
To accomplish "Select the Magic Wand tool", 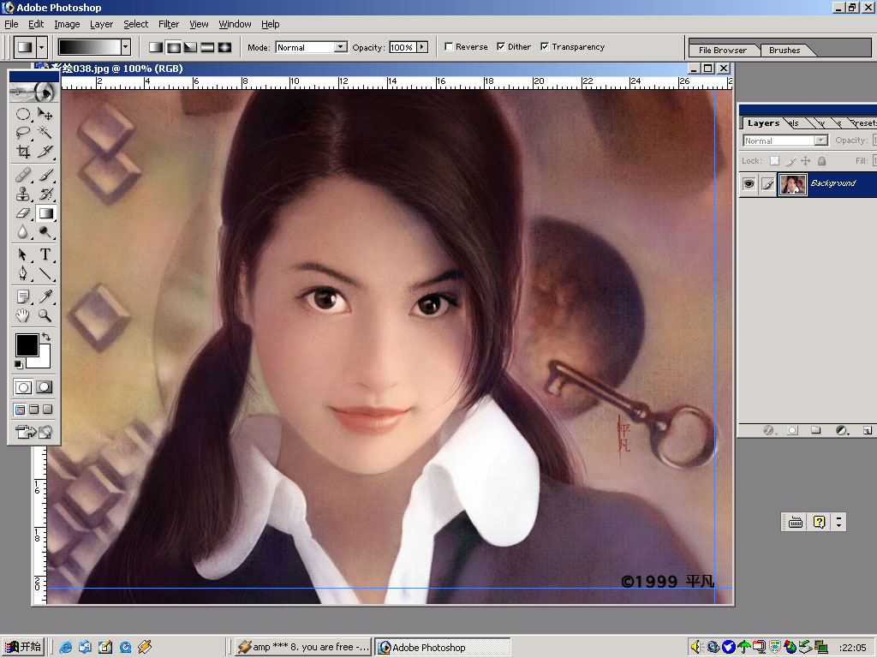I will click(45, 133).
